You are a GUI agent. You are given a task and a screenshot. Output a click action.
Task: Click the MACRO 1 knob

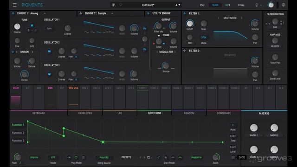tap(254, 128)
